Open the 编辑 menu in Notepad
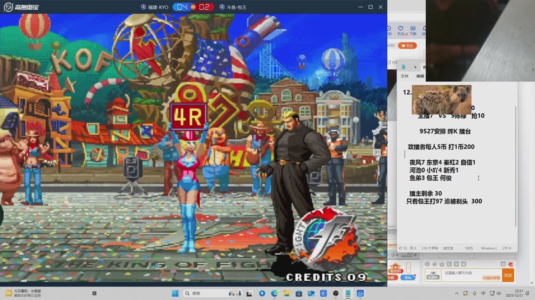535x300 pixels. click(x=420, y=76)
